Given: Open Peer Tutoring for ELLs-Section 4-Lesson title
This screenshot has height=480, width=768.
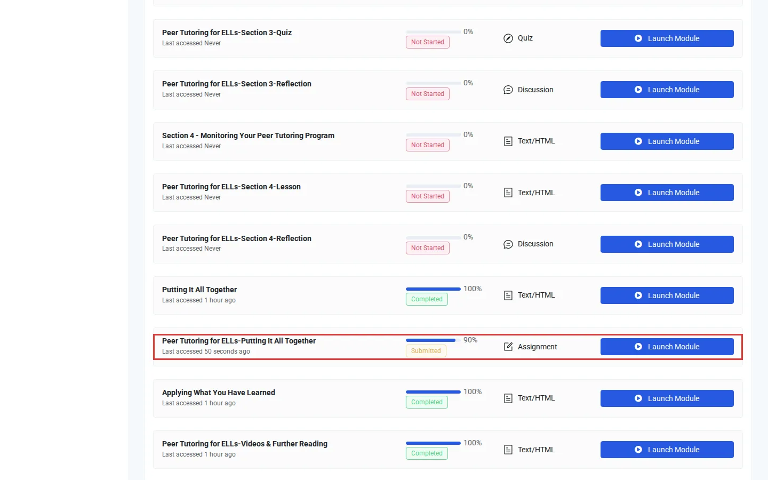Looking at the screenshot, I should pyautogui.click(x=231, y=187).
